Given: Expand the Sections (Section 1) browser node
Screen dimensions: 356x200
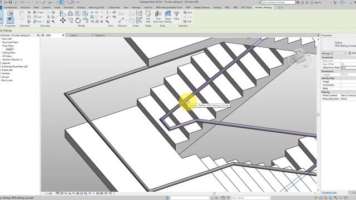Looking at the screenshot, I should [12, 59].
